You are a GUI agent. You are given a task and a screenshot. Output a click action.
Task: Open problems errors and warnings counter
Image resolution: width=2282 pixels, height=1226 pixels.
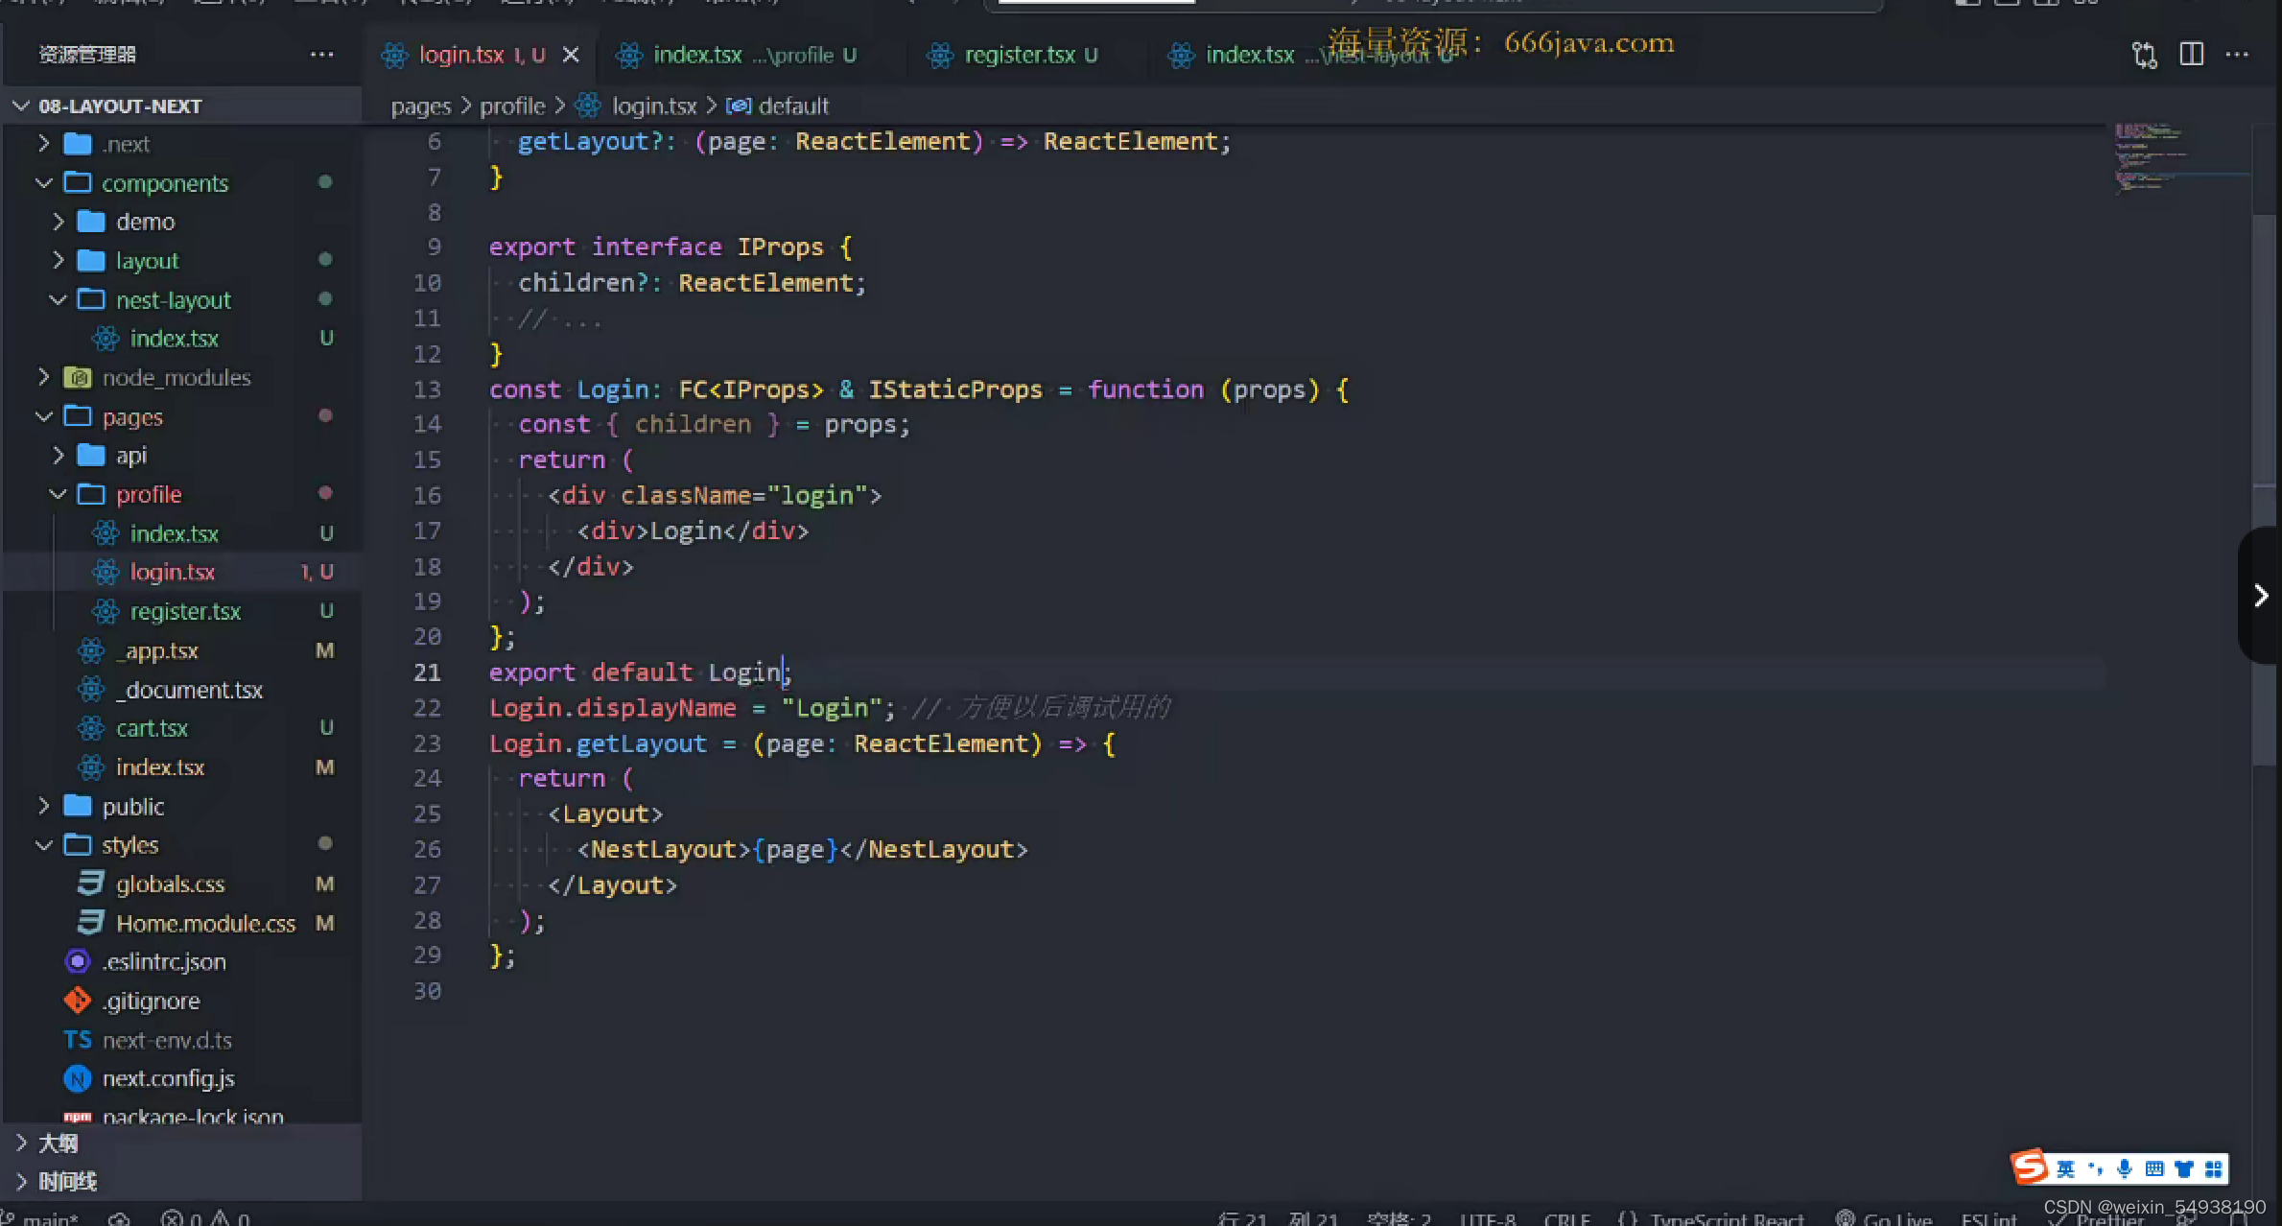(205, 1217)
